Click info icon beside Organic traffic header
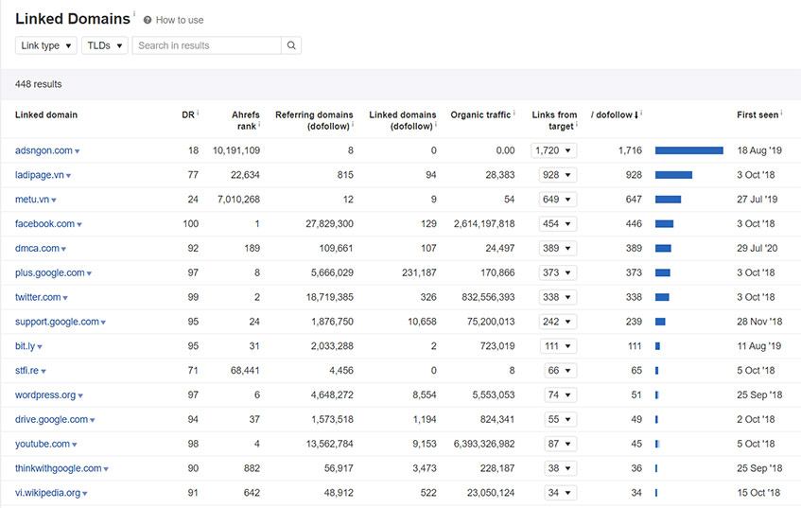Image resolution: width=801 pixels, height=508 pixels. 514,113
